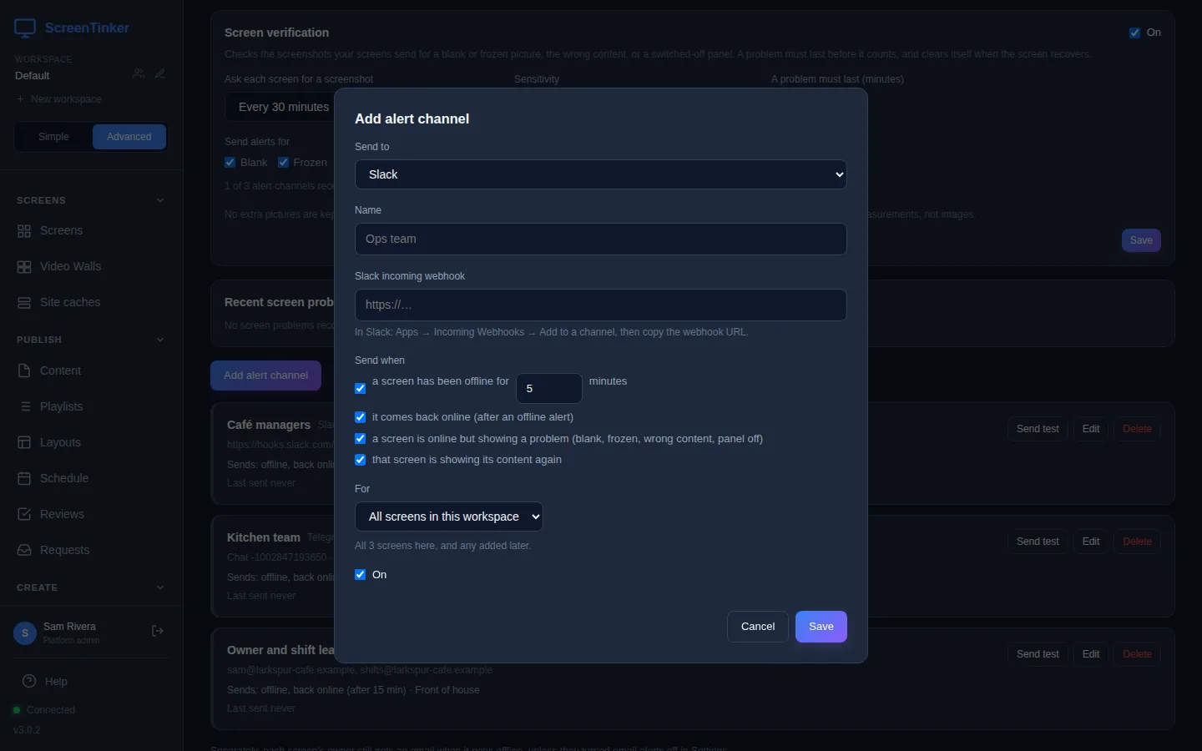The image size is (1202, 751).
Task: Click the ScreenTinker monitor logo icon
Action: click(x=25, y=28)
